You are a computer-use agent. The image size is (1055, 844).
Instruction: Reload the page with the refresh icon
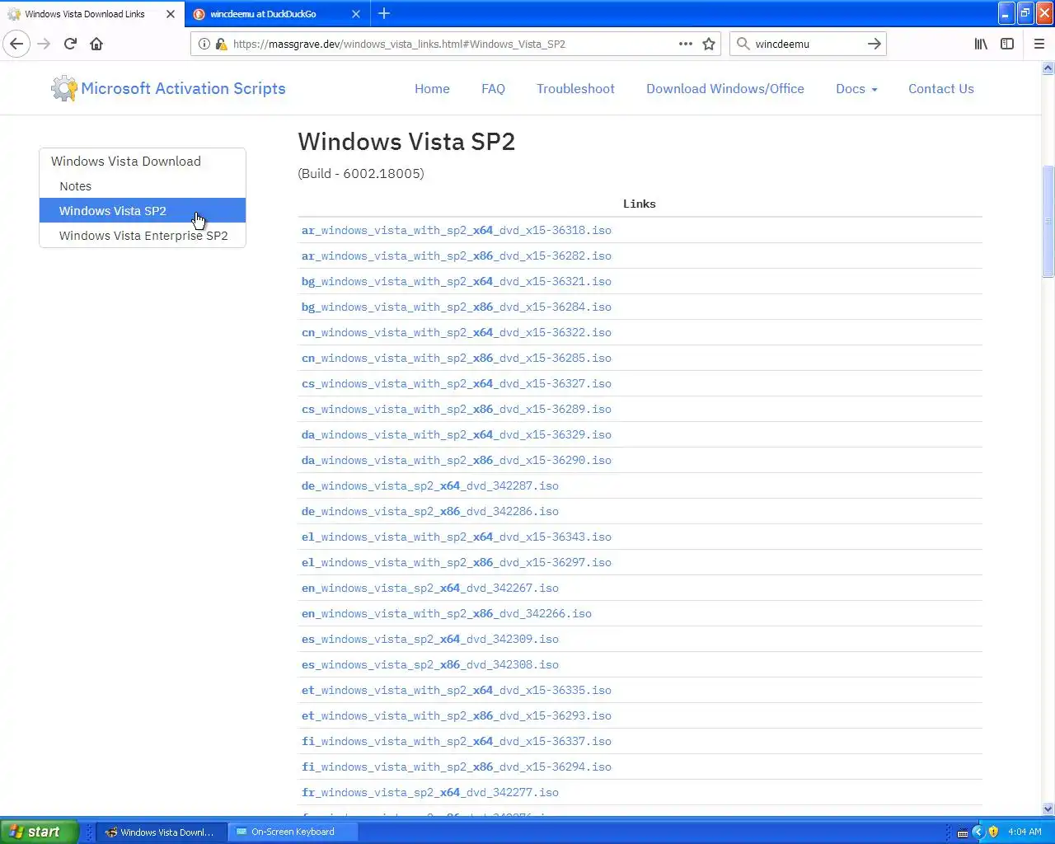[70, 44]
